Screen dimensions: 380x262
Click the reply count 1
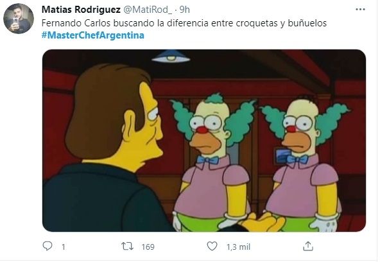pos(64,247)
